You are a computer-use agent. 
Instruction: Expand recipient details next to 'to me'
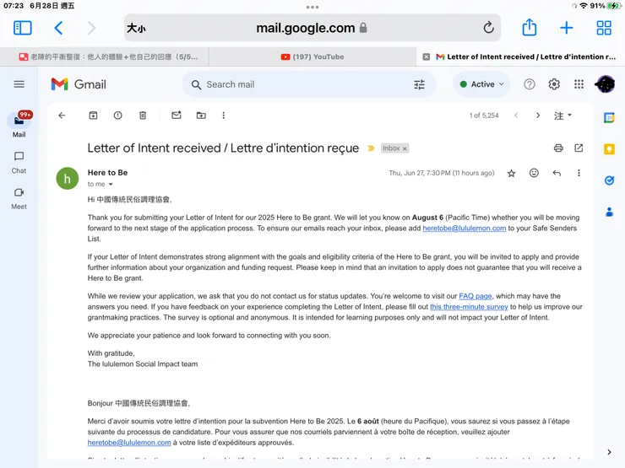pos(111,184)
